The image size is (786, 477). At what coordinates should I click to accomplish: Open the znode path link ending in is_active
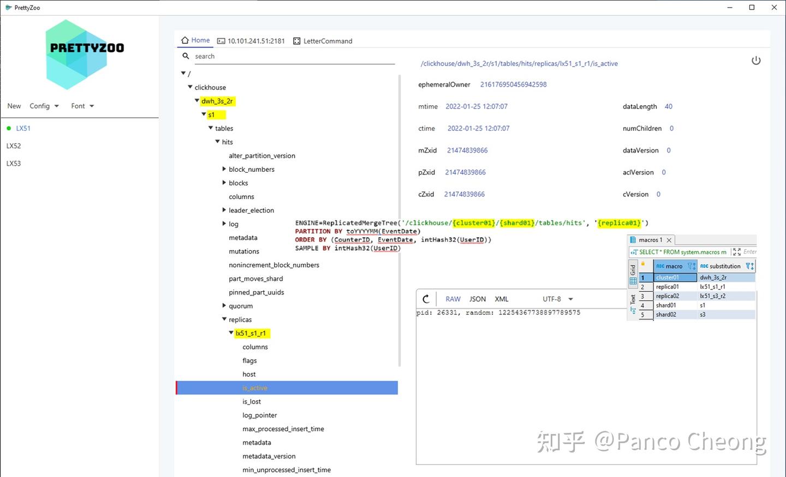tap(519, 63)
